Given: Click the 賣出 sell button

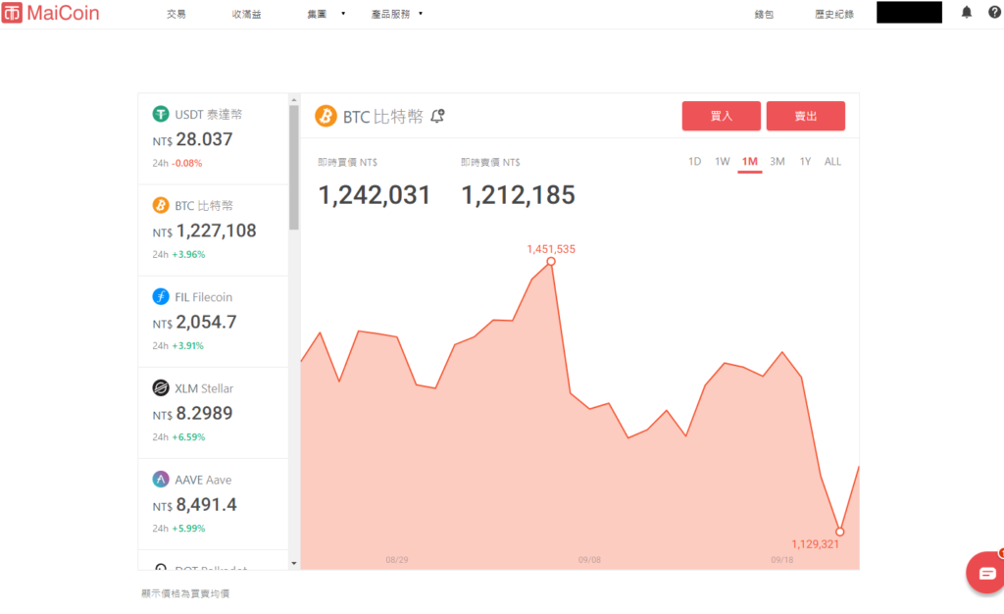Looking at the screenshot, I should pos(805,116).
